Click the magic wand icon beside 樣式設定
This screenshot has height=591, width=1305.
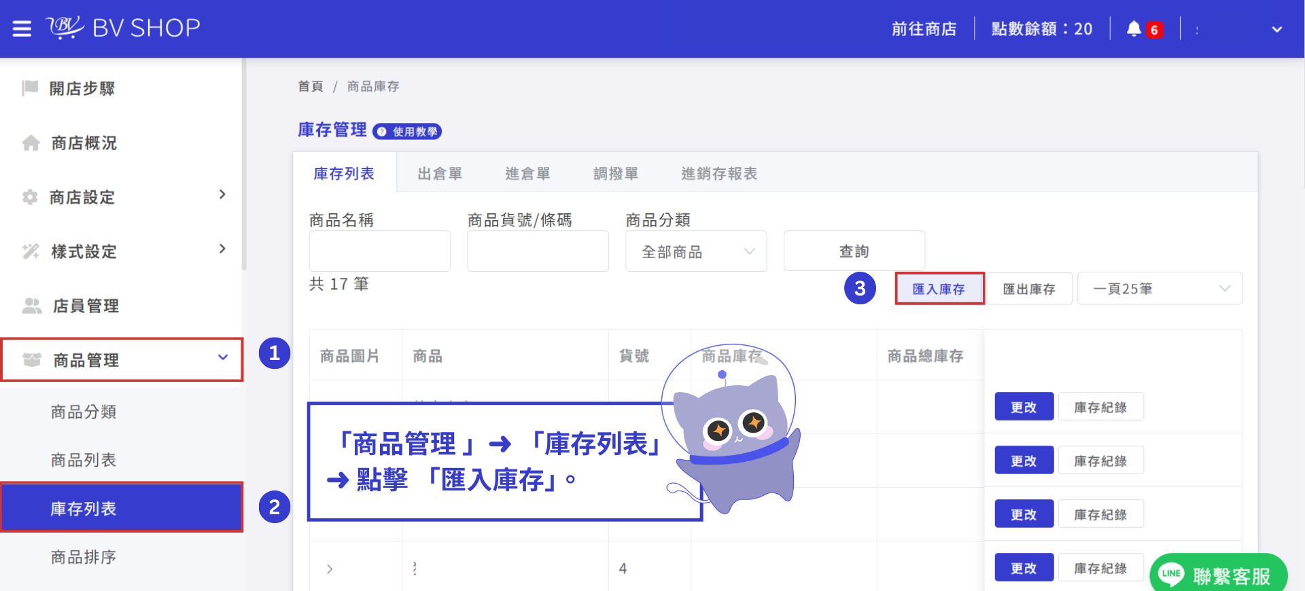coord(31,251)
